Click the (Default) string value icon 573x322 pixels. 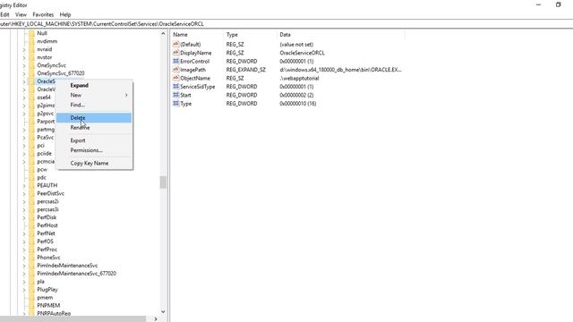tap(175, 44)
